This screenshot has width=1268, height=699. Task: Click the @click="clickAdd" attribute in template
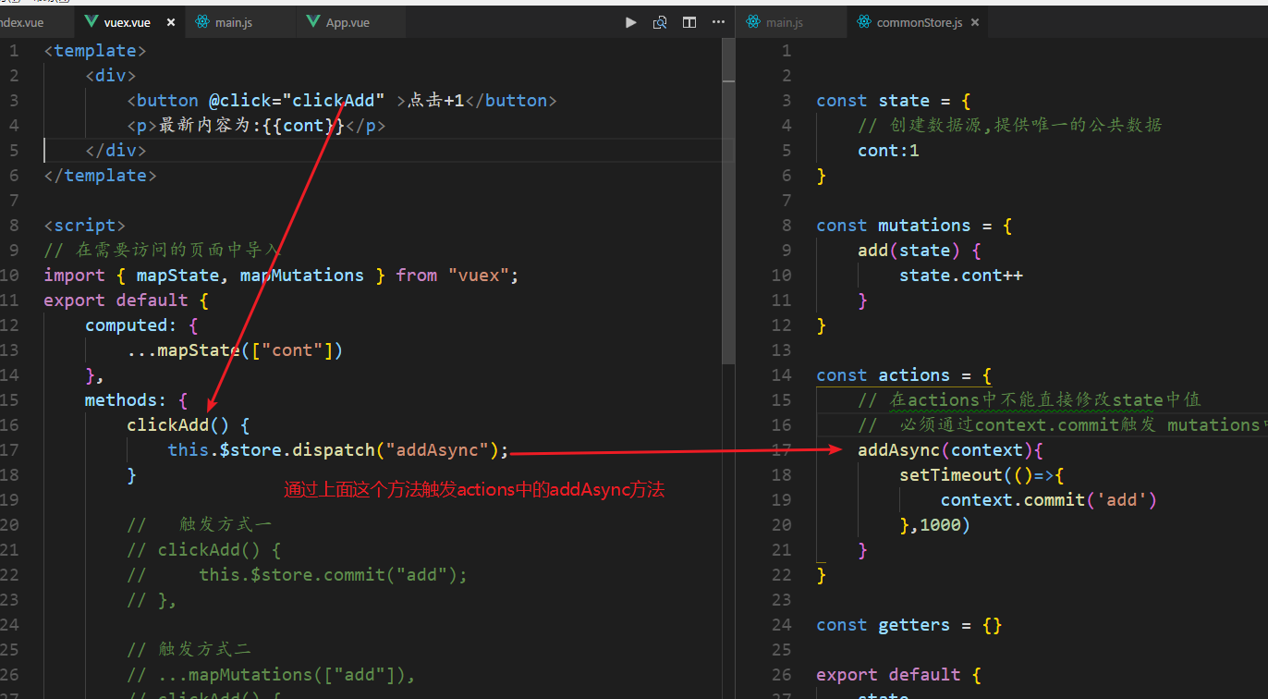pyautogui.click(x=296, y=100)
